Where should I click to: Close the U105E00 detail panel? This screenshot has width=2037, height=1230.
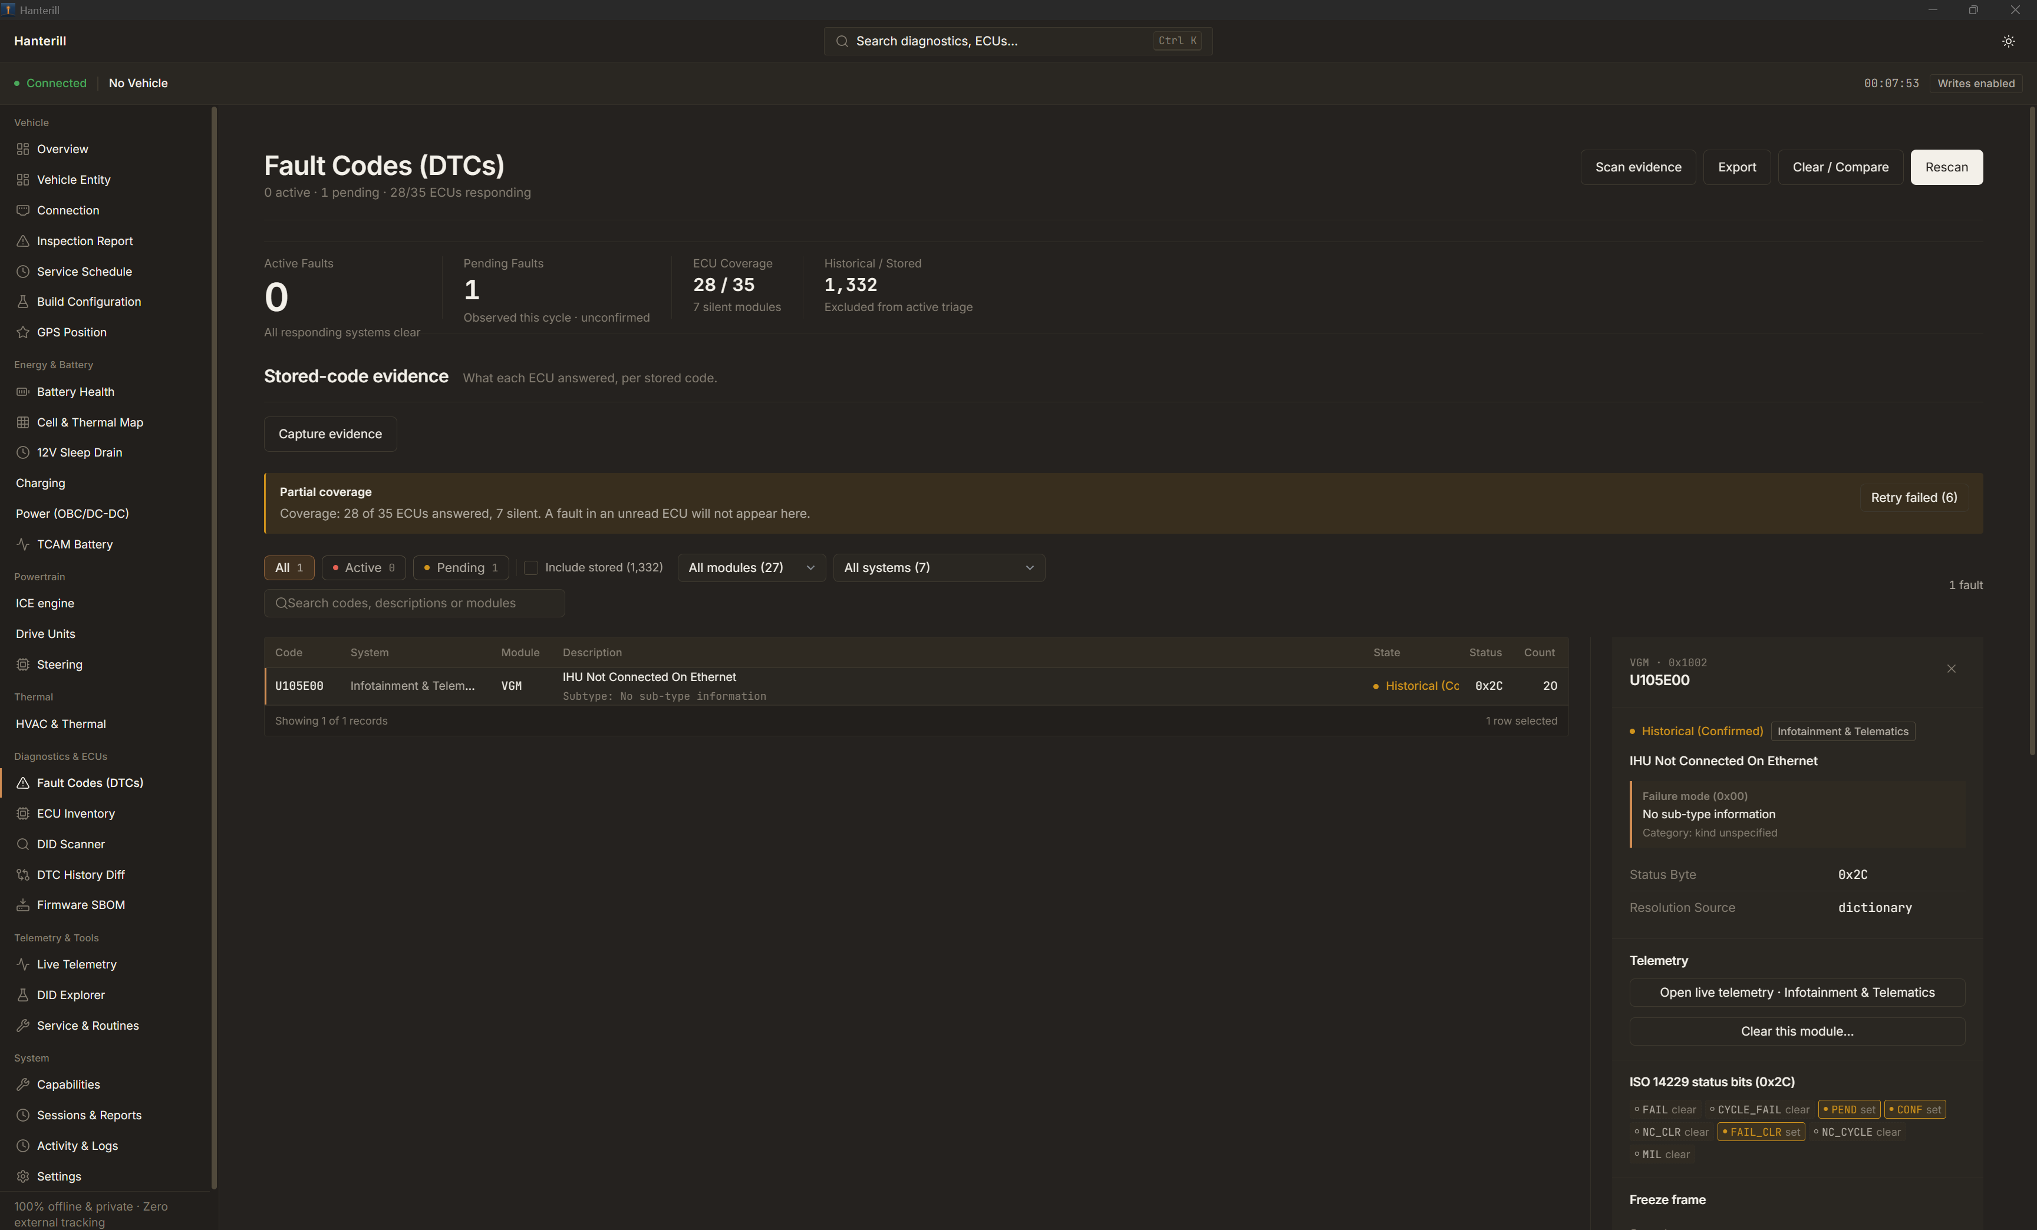point(1951,669)
